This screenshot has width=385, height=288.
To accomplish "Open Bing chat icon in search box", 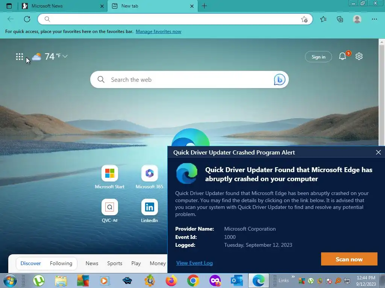I will point(279,79).
